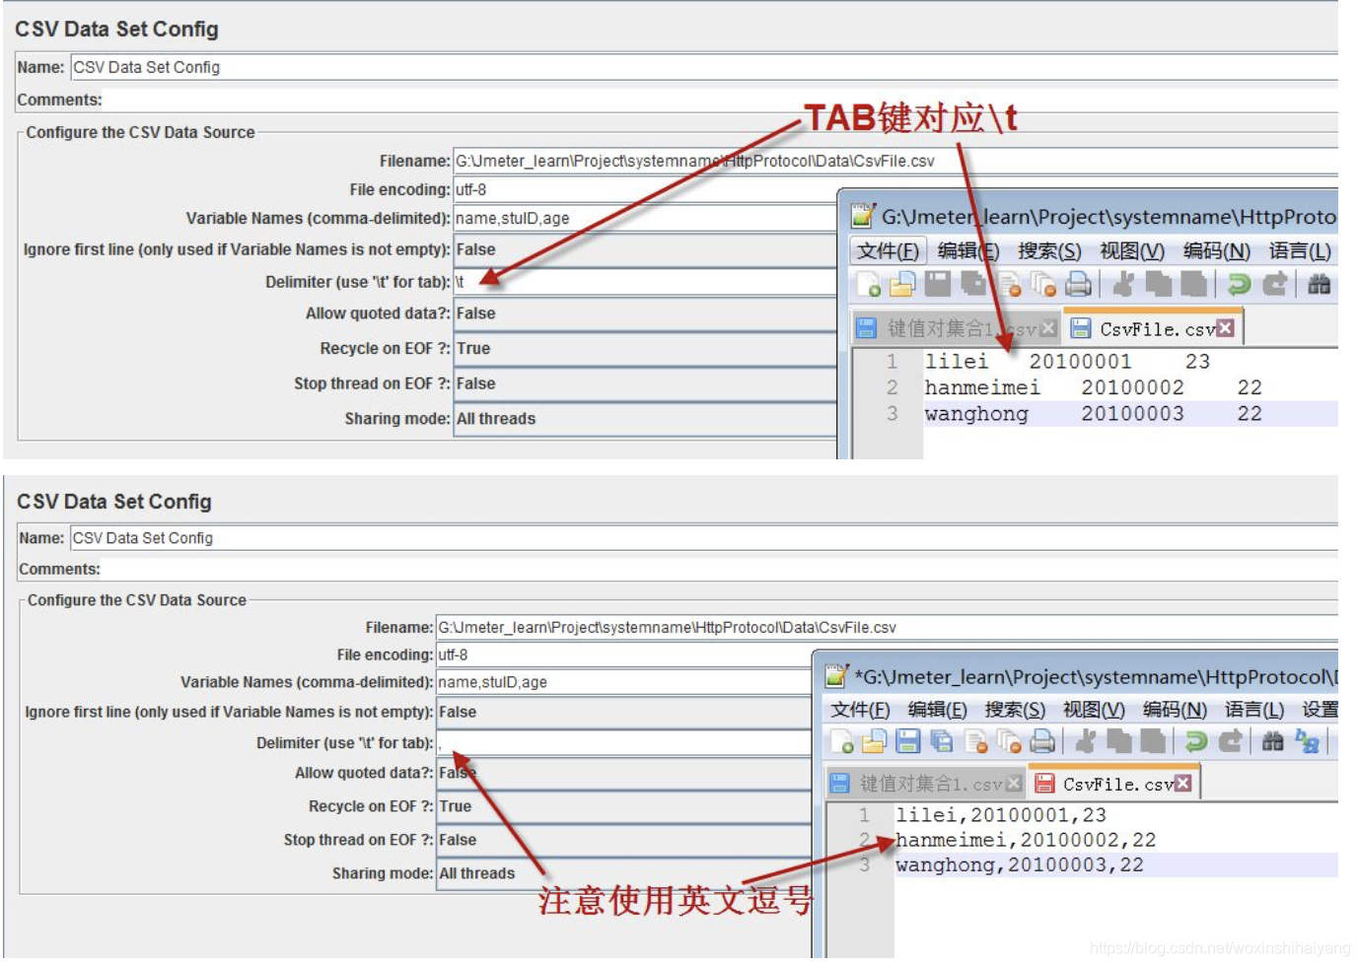Open 视图(V) menu in lower Notepad++ window

pos(1094,710)
